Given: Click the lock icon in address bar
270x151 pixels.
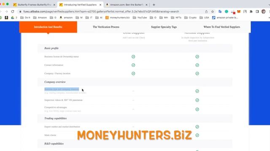Looking at the screenshot, I should 20,11.
